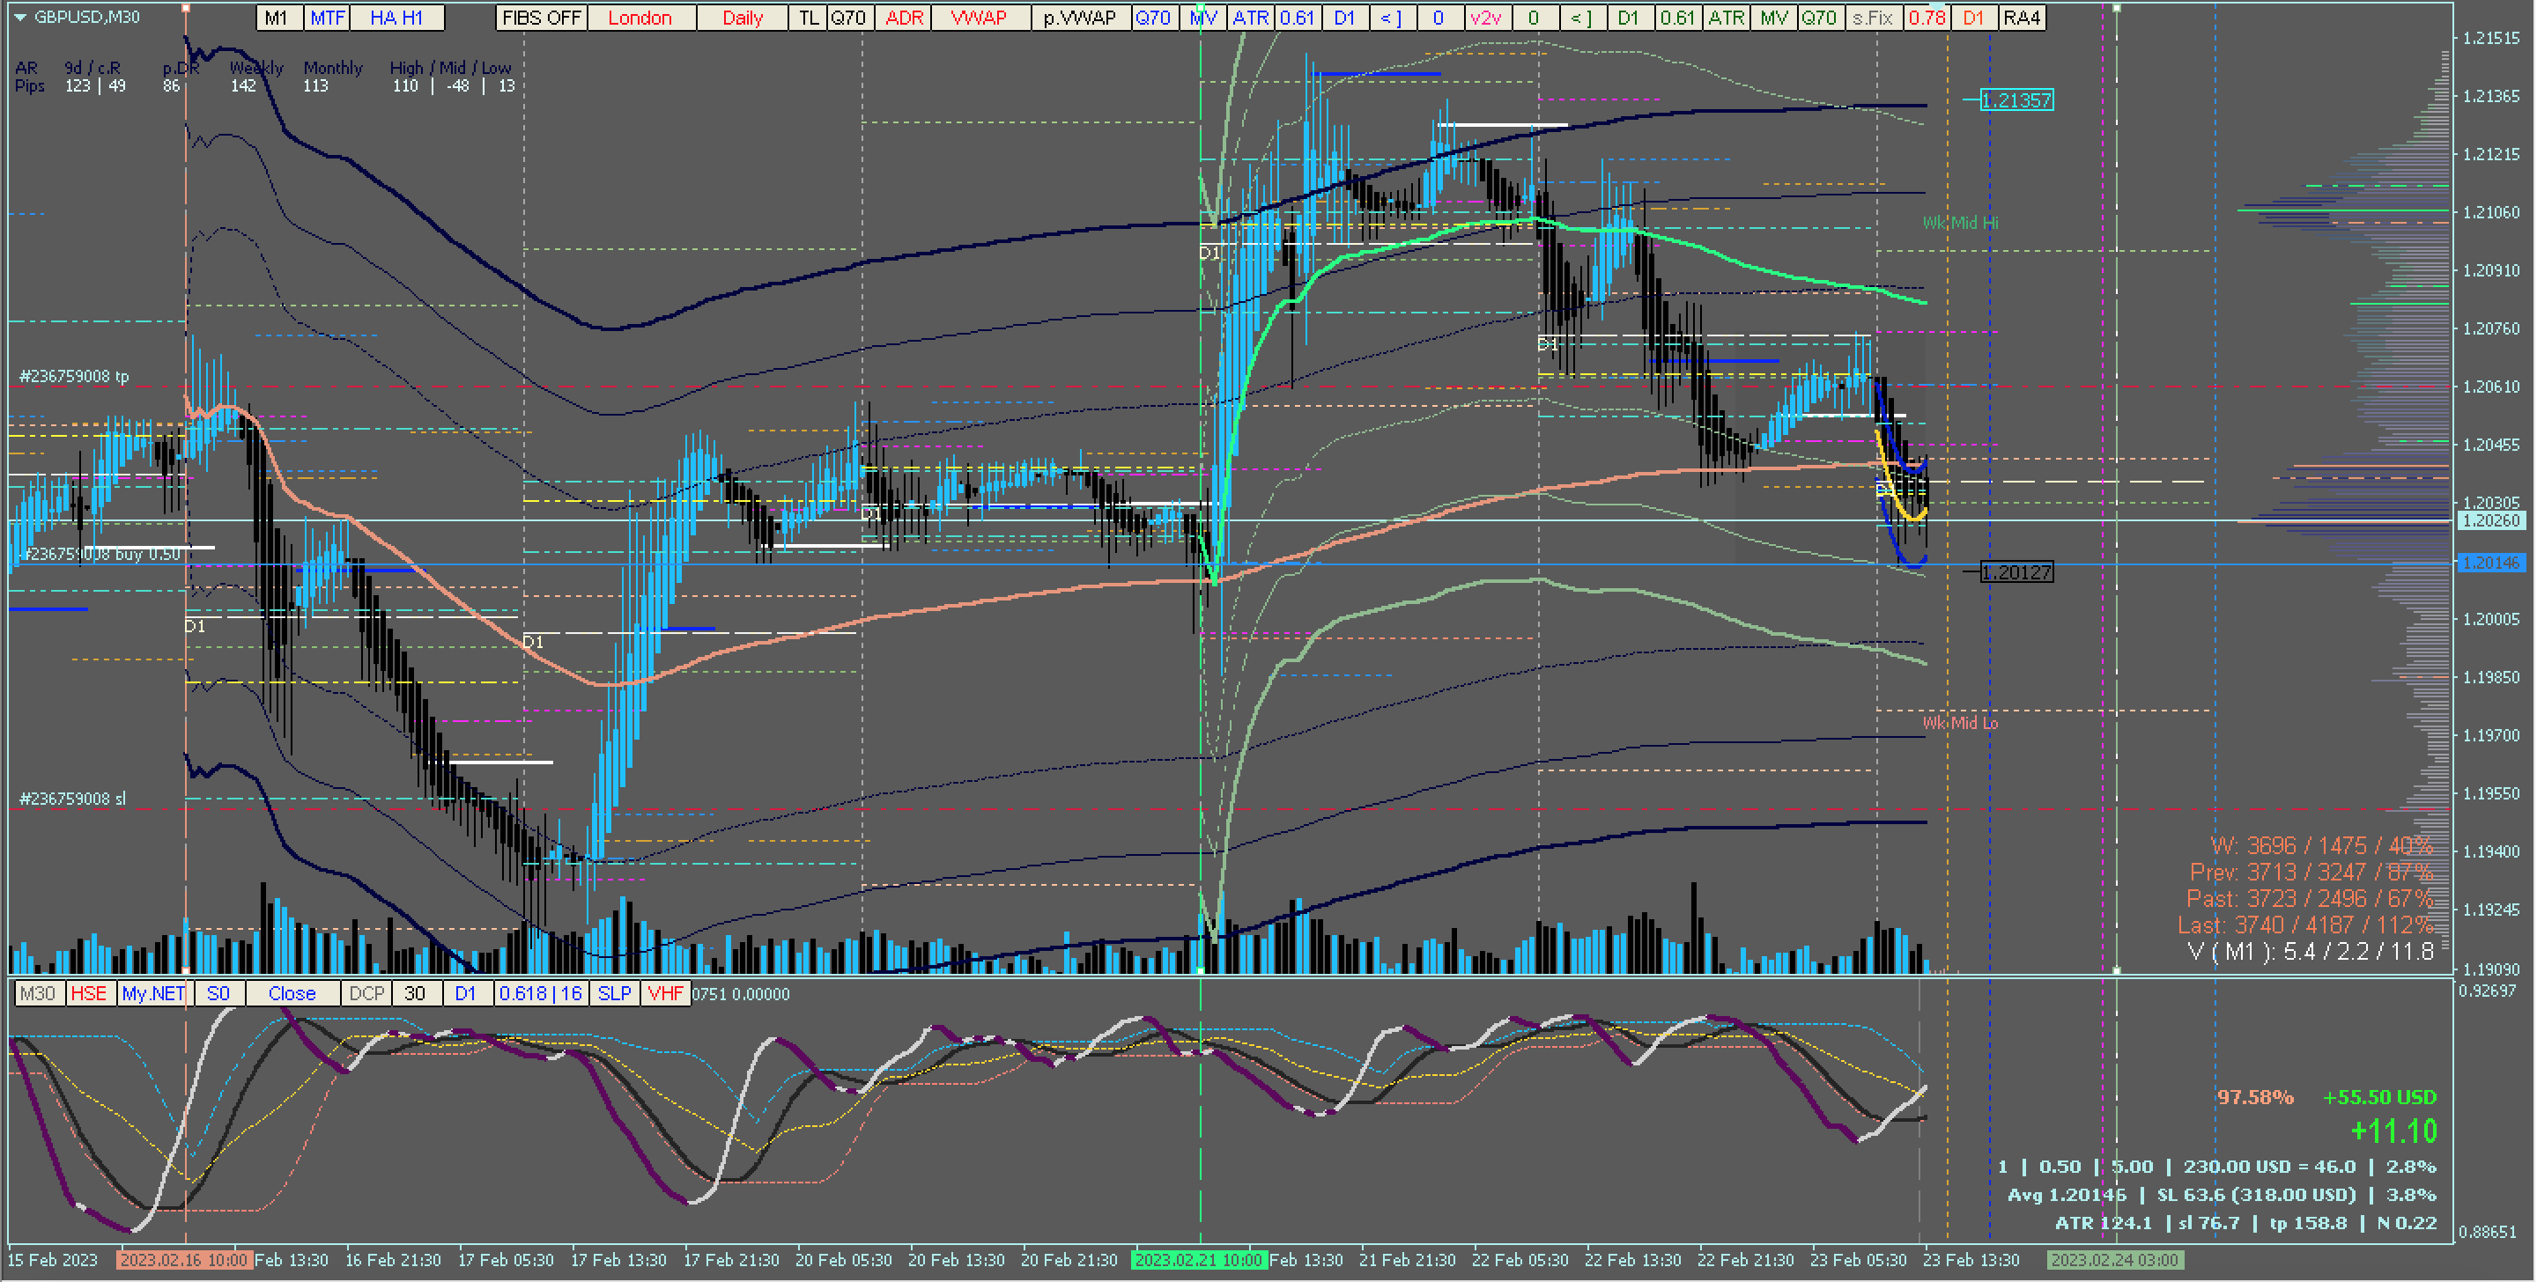Click the 2023.02.21 10:00 green time marker
Viewport: 2537px width, 1282px height.
1198,1259
